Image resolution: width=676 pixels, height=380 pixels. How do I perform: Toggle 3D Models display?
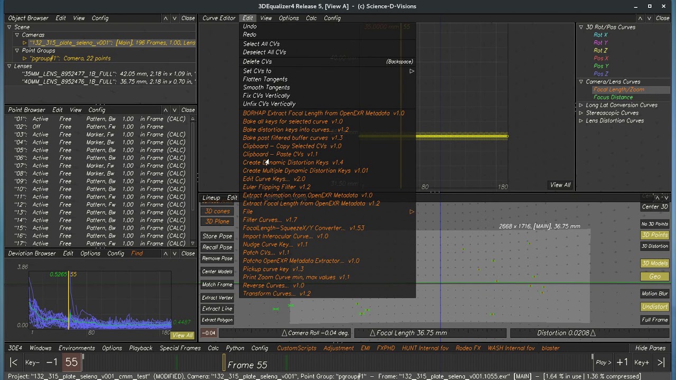tap(654, 263)
